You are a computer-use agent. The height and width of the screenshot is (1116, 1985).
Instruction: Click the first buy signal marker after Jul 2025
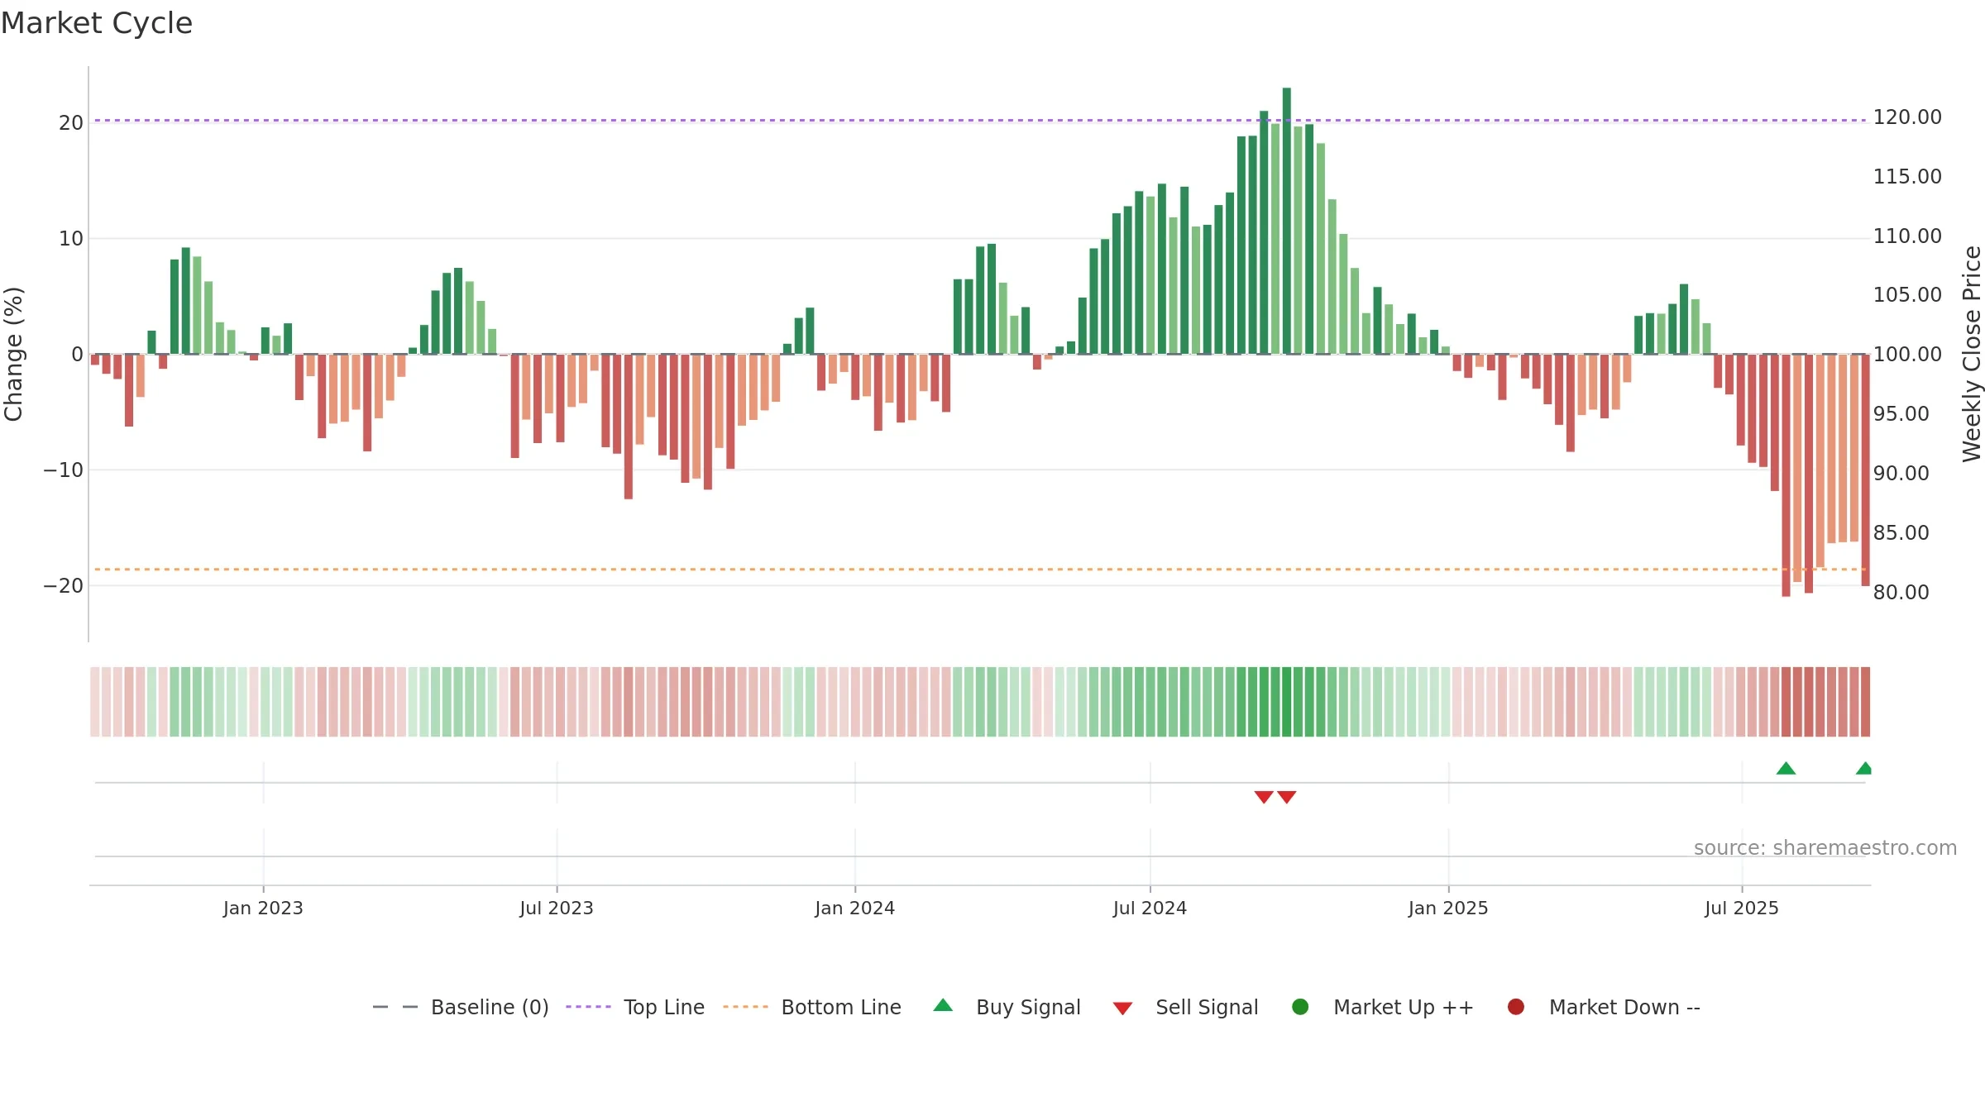click(x=1786, y=768)
